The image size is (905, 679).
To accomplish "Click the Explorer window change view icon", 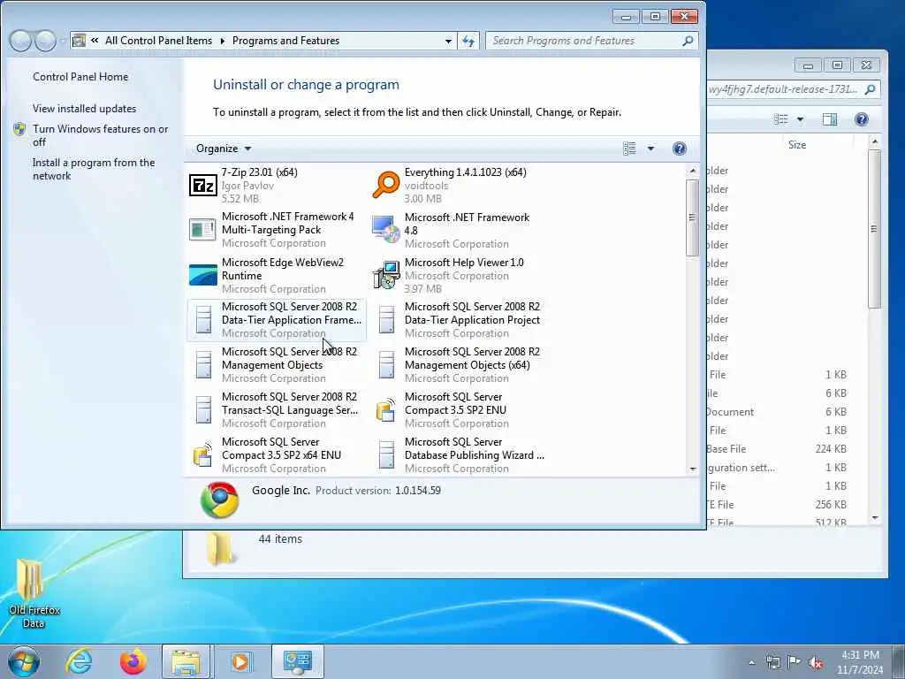I will [x=780, y=119].
